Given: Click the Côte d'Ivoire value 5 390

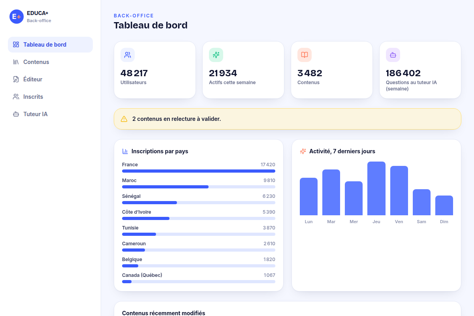Looking at the screenshot, I should click(269, 212).
